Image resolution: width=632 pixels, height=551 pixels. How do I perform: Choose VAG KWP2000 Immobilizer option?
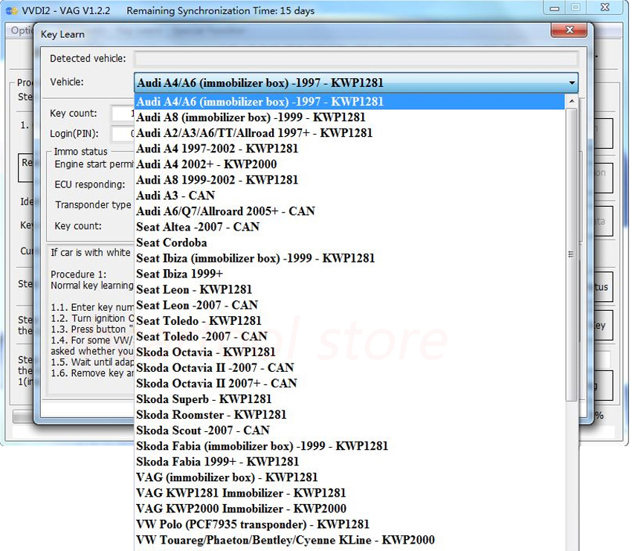coord(349,509)
